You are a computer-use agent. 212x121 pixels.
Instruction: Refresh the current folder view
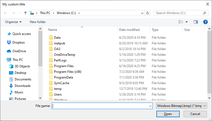pyautogui.click(x=148, y=13)
